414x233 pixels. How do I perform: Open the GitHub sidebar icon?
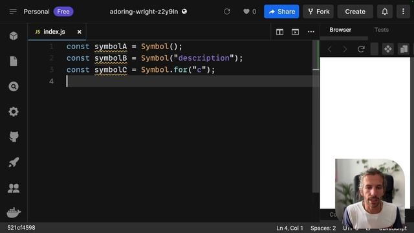click(x=14, y=137)
